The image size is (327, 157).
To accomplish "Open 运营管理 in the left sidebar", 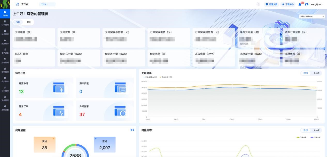I will (x=5, y=61).
